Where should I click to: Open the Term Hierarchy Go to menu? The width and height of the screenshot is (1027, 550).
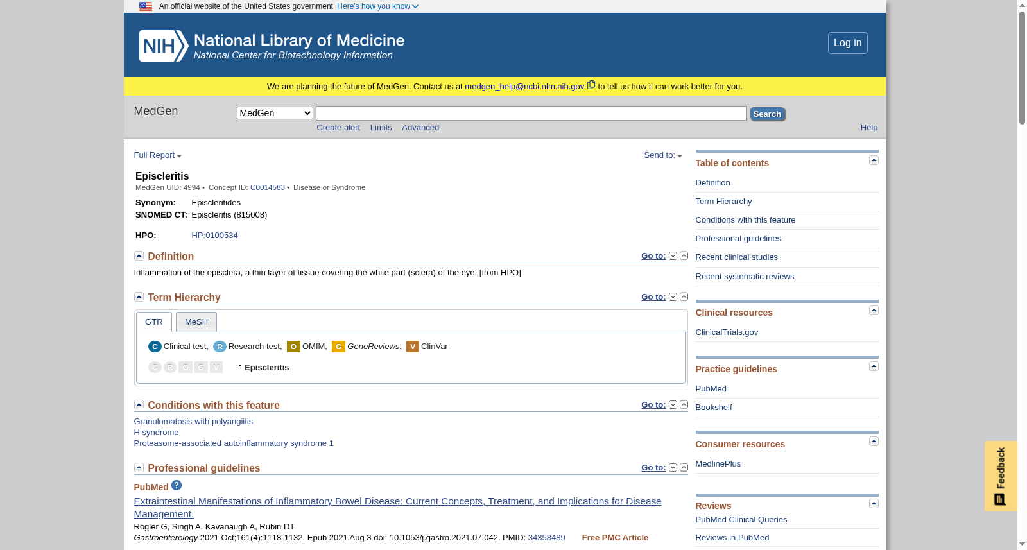click(653, 296)
